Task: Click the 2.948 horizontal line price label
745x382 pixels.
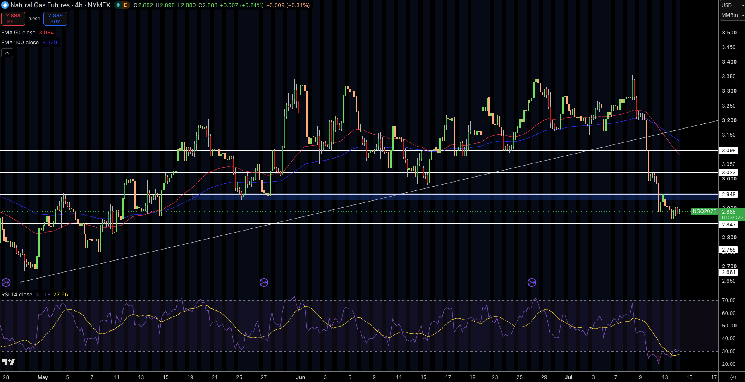Action: pos(729,194)
